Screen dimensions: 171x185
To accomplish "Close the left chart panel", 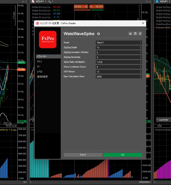I will (26, 1).
